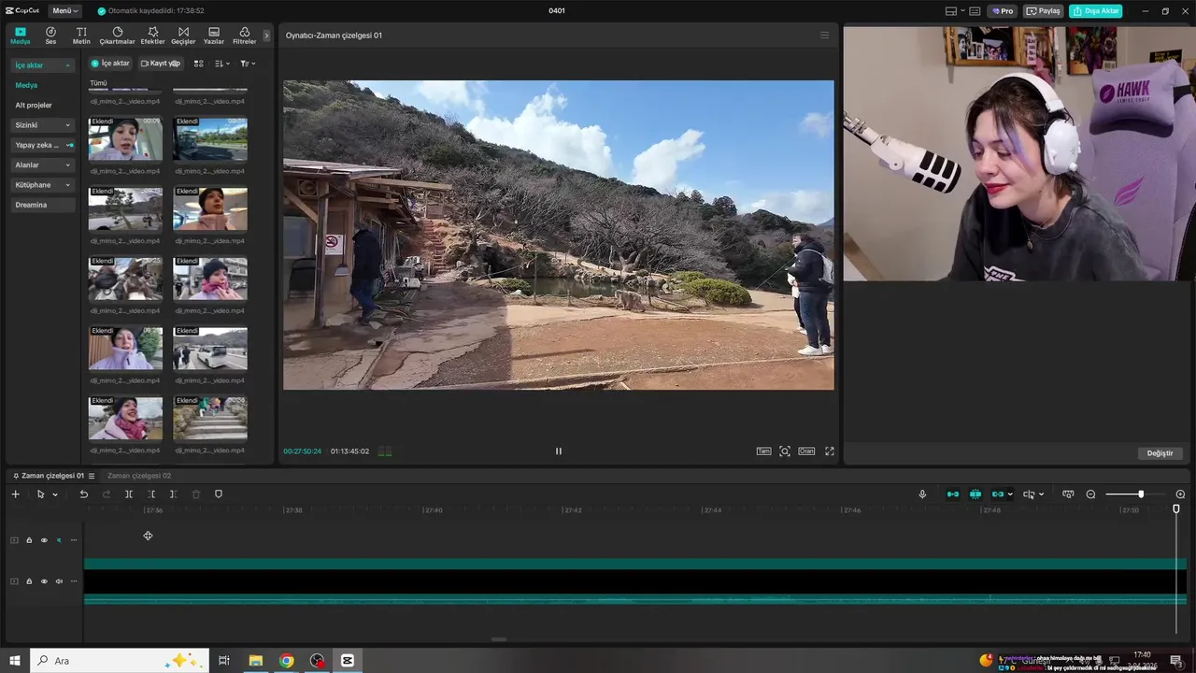Screen dimensions: 1196x673
Task: Open the selection tool mode dropdown arrow
Action: pos(55,494)
